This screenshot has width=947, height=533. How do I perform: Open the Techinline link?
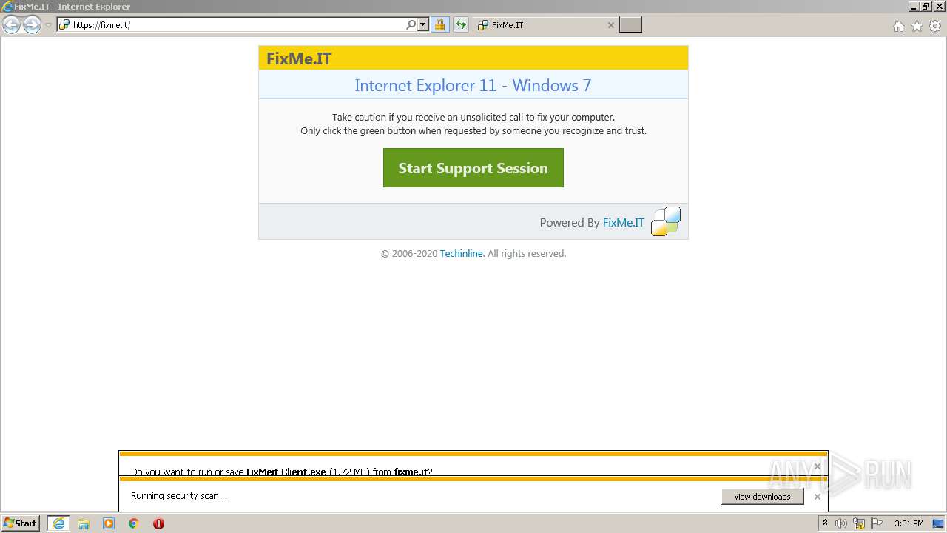coord(461,253)
